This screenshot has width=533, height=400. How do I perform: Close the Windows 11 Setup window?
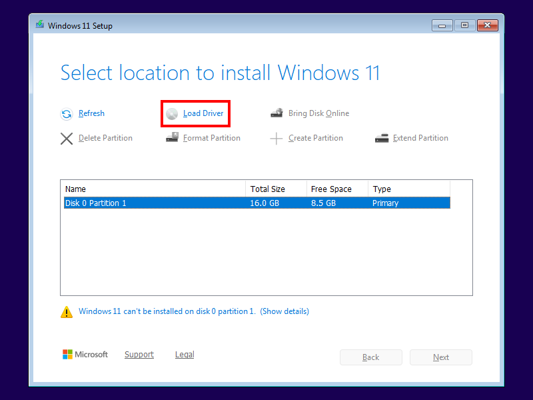point(488,25)
